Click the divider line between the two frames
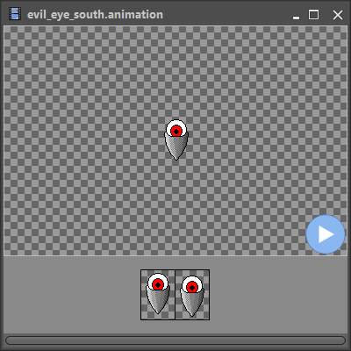This screenshot has height=351, width=351. point(175,295)
